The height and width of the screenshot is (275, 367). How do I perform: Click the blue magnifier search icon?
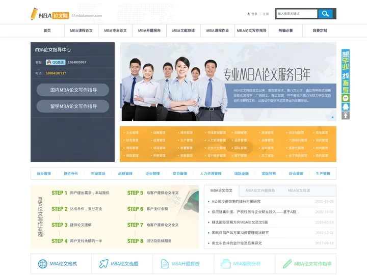tap(325, 14)
